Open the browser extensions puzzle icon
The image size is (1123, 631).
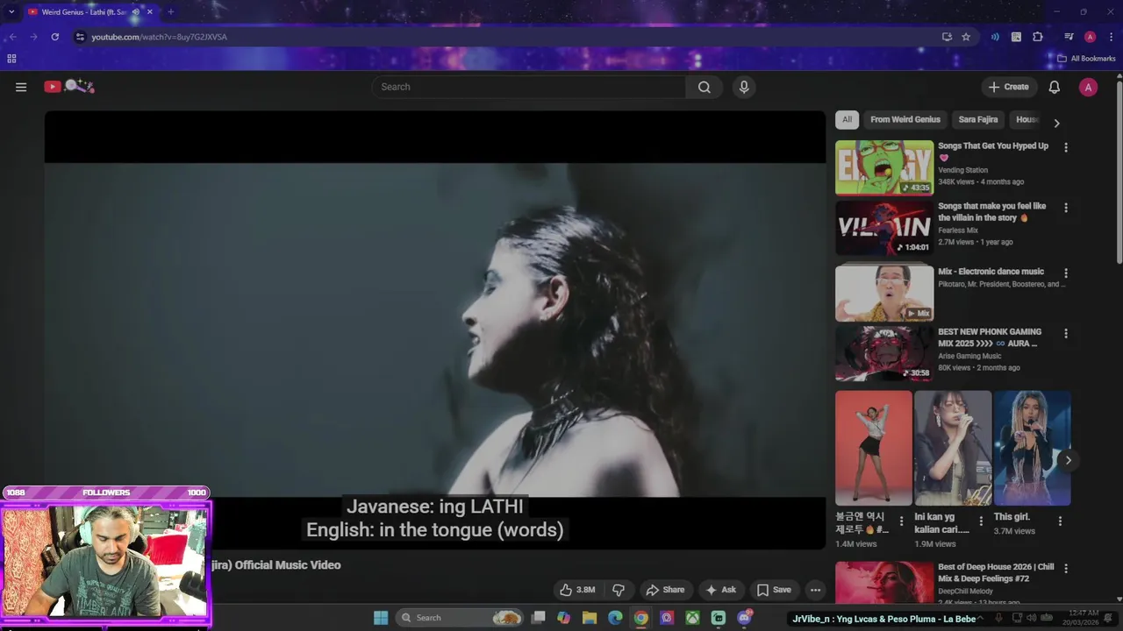(1038, 37)
